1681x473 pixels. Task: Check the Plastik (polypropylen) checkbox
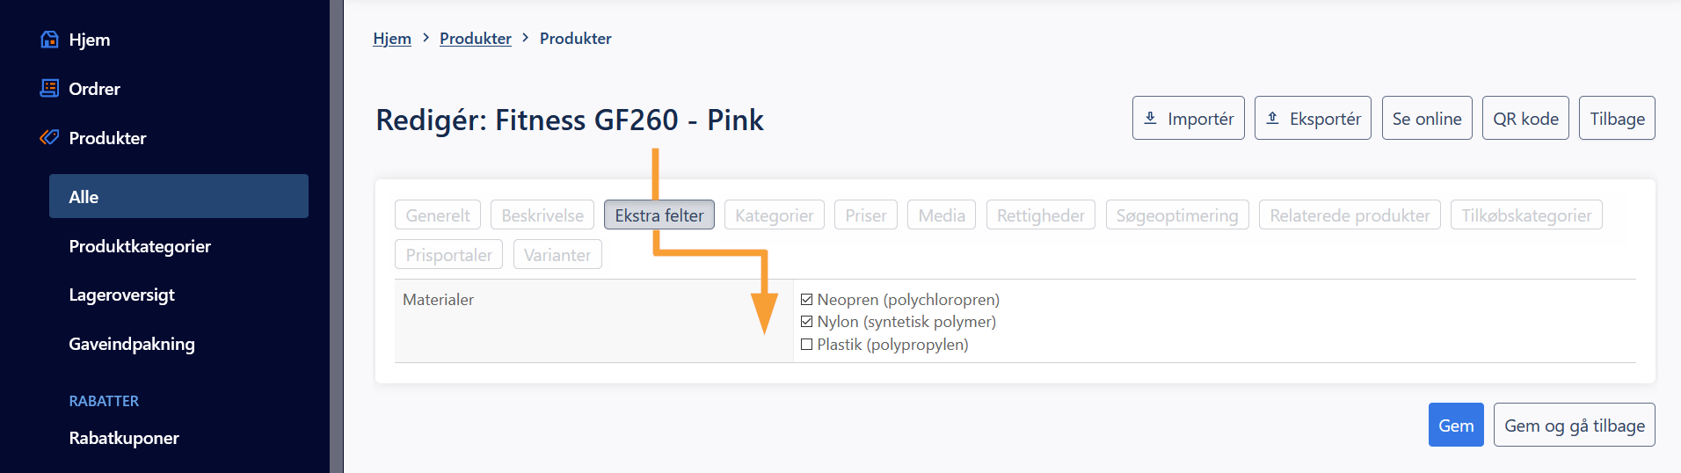click(x=806, y=345)
